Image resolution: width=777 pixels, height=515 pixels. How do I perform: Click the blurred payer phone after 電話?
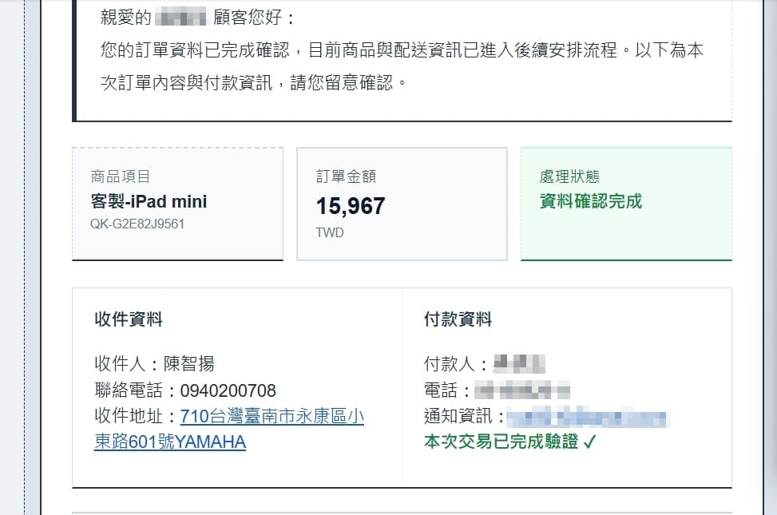[522, 390]
